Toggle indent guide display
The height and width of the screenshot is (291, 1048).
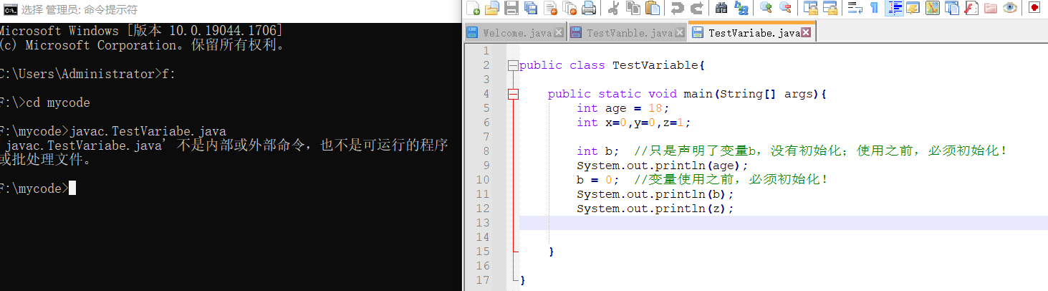[x=894, y=8]
